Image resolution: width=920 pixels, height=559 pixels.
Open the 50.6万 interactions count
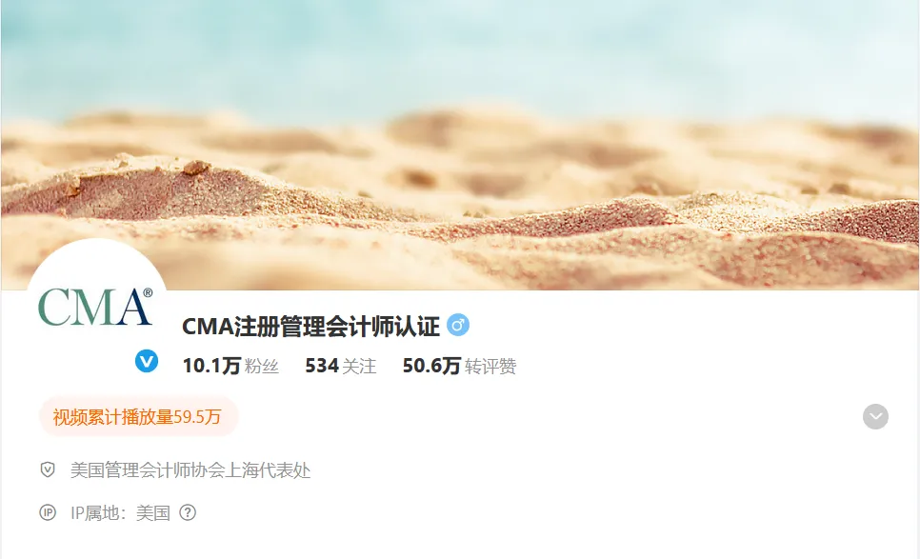[x=431, y=366]
